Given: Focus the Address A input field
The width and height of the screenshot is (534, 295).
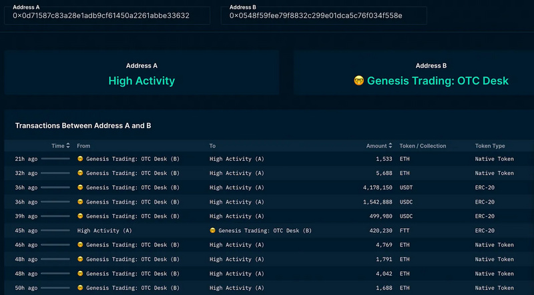Looking at the screenshot, I should point(107,15).
